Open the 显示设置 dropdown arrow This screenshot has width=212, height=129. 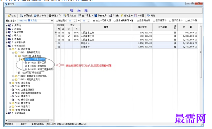(x=93, y=16)
